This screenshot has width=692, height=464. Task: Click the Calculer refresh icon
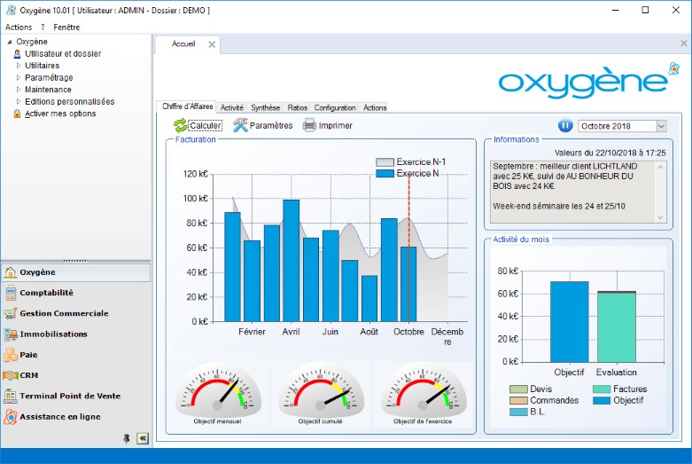pos(181,126)
